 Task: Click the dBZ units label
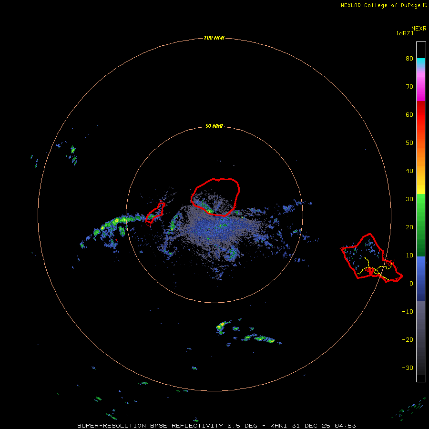[x=405, y=33]
